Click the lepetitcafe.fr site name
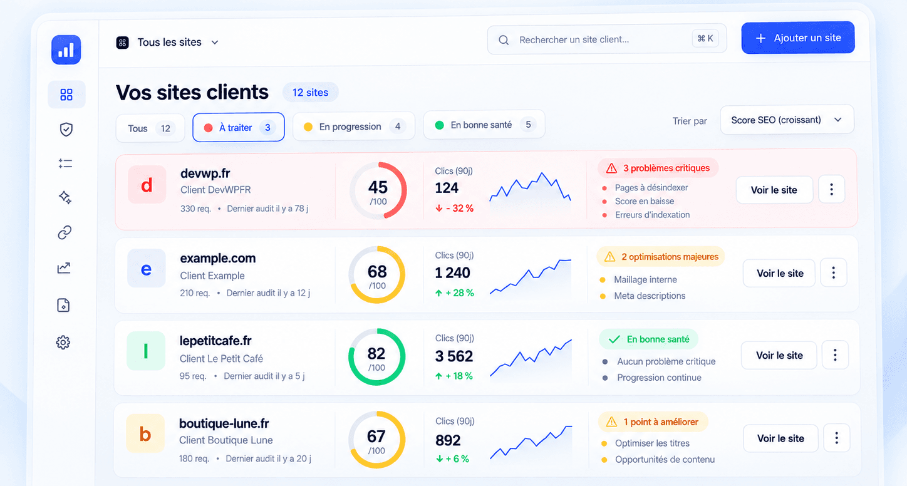This screenshot has height=486, width=907. tap(215, 341)
